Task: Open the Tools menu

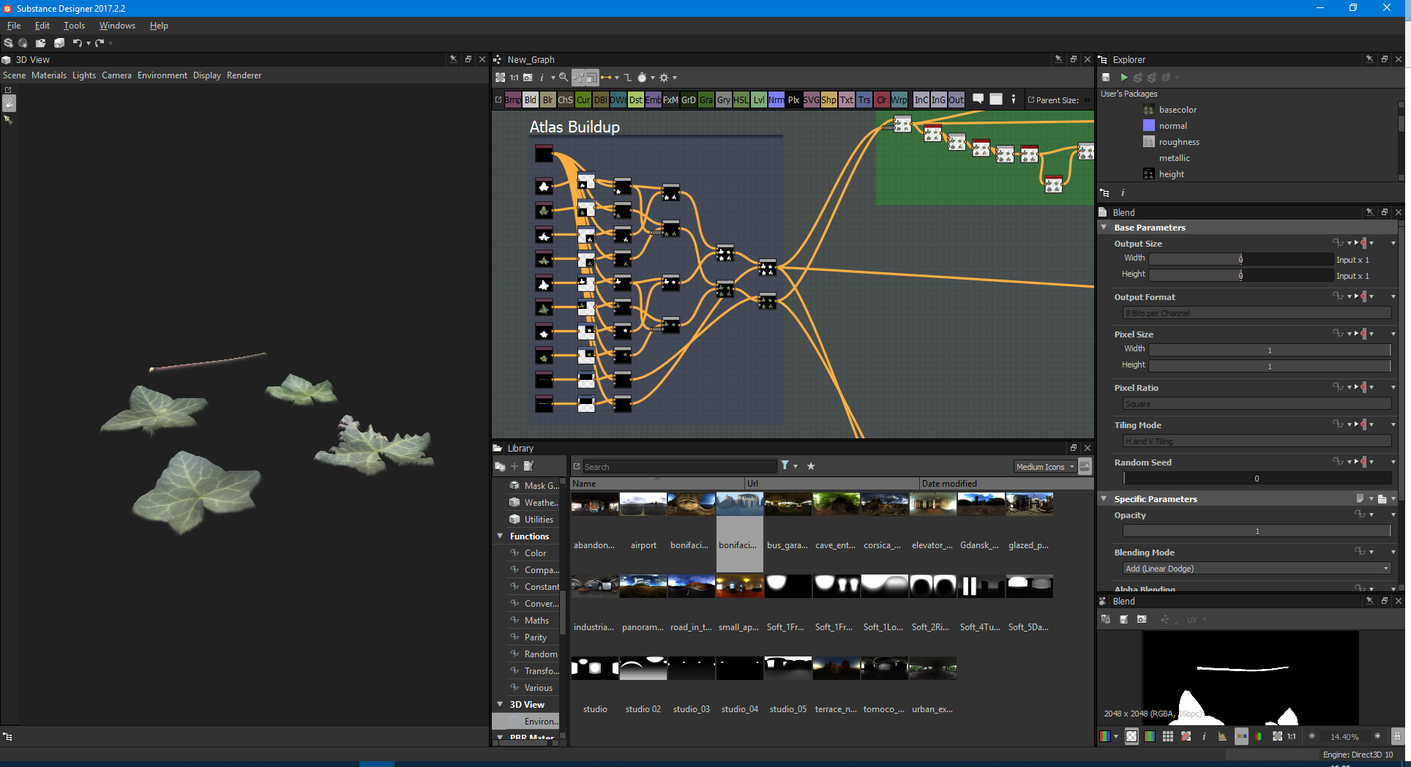Action: click(74, 26)
